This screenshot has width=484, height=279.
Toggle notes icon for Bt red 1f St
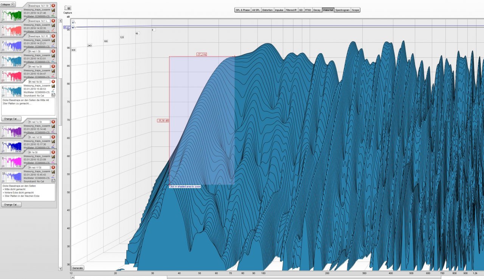coord(53,181)
